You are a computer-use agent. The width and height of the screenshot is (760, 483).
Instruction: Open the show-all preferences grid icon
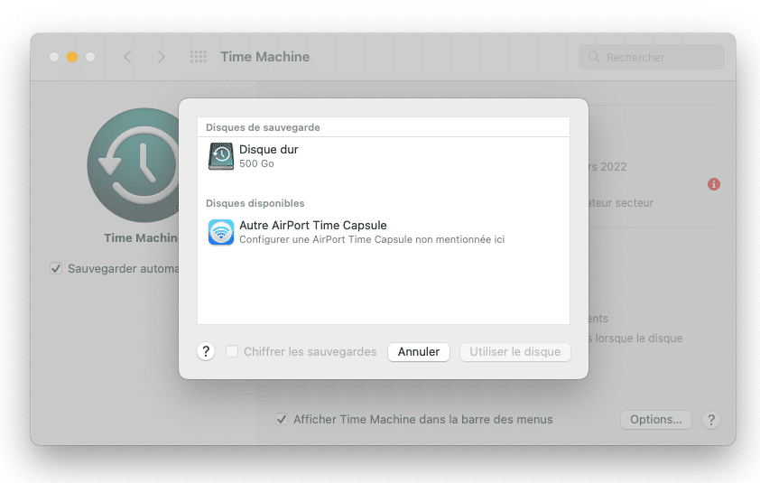pos(199,57)
